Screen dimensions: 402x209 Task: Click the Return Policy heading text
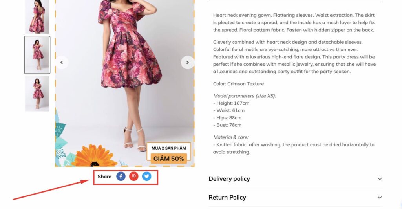(227, 198)
